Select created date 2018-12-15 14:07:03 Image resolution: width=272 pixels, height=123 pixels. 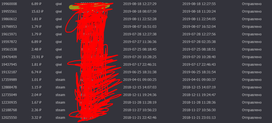pos(140,87)
